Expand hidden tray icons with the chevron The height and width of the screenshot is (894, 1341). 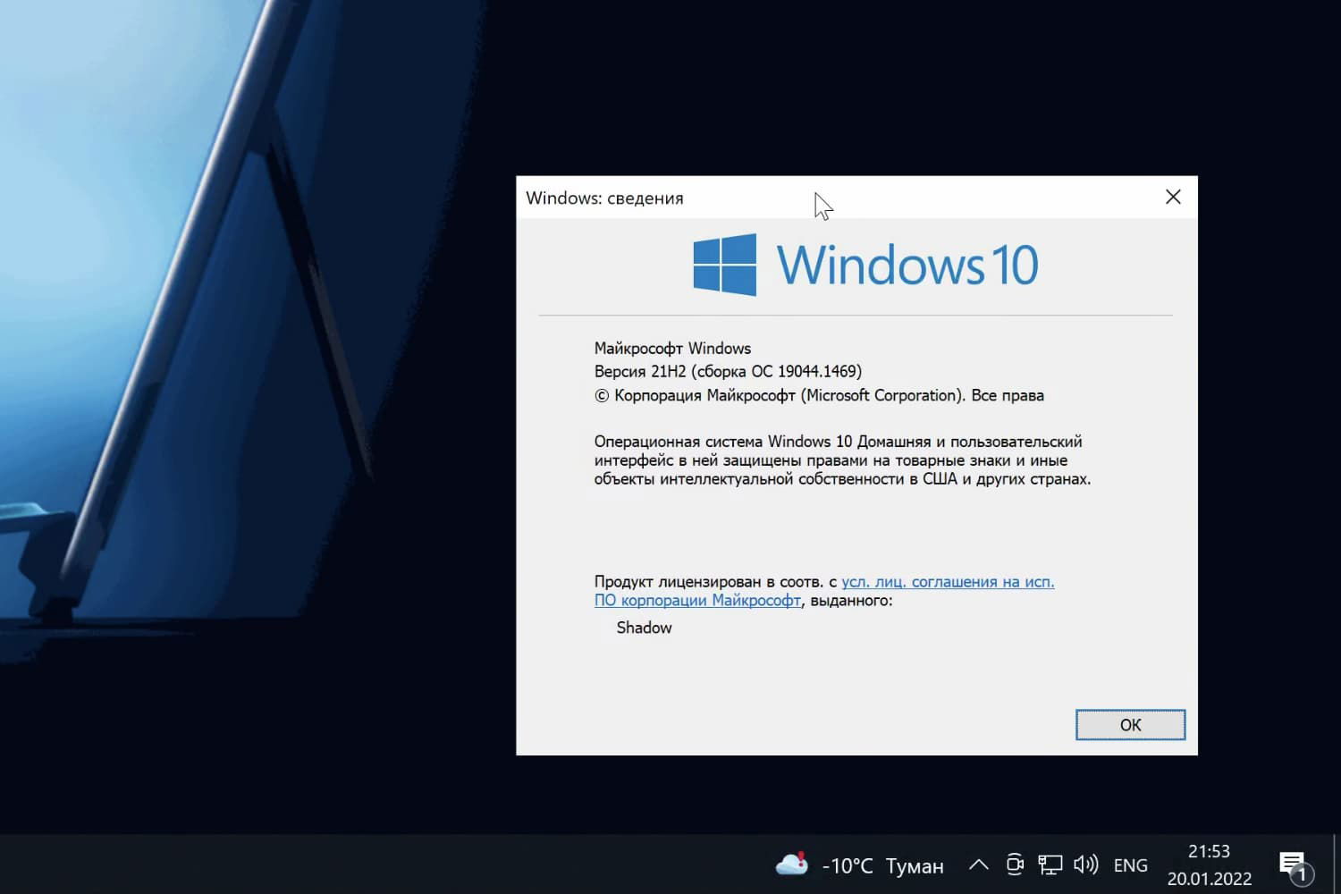[x=978, y=864]
